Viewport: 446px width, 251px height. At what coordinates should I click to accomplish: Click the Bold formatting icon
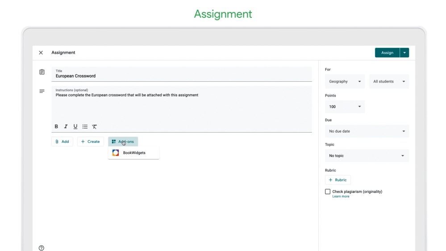(56, 126)
